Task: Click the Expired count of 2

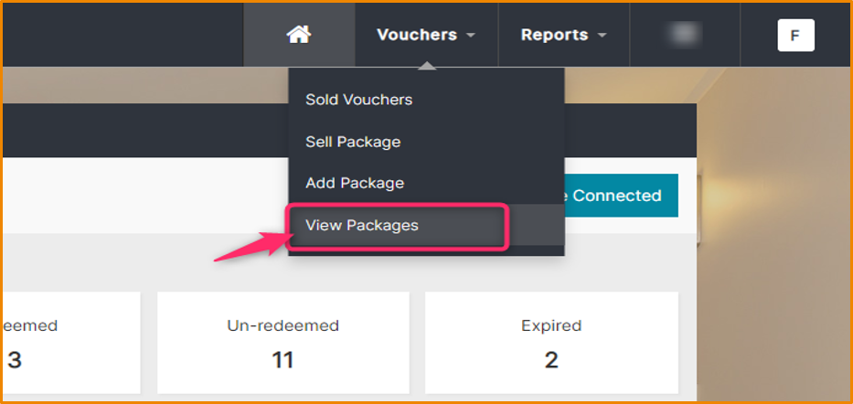Action: click(551, 359)
